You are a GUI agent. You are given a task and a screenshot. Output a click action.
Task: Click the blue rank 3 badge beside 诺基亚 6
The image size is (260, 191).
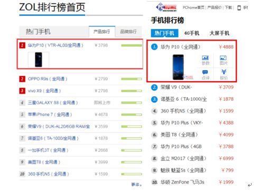coord(154,99)
